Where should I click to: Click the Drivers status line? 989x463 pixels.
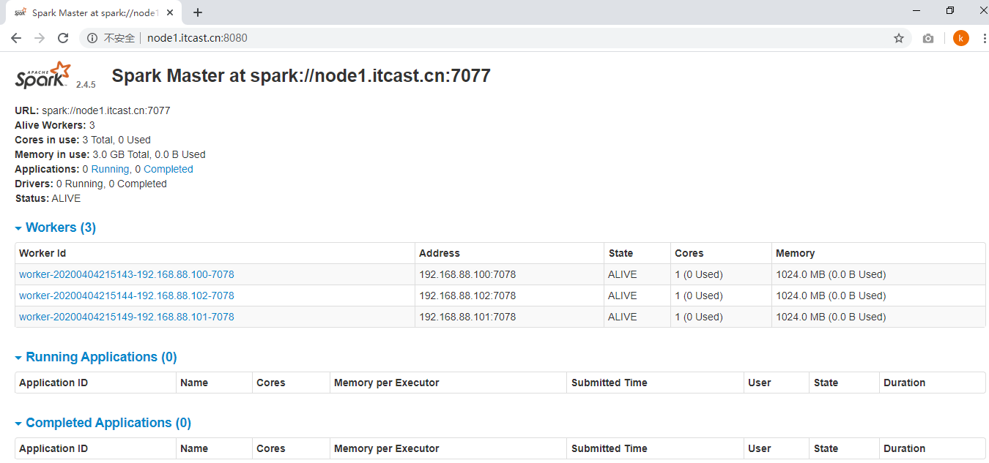91,184
